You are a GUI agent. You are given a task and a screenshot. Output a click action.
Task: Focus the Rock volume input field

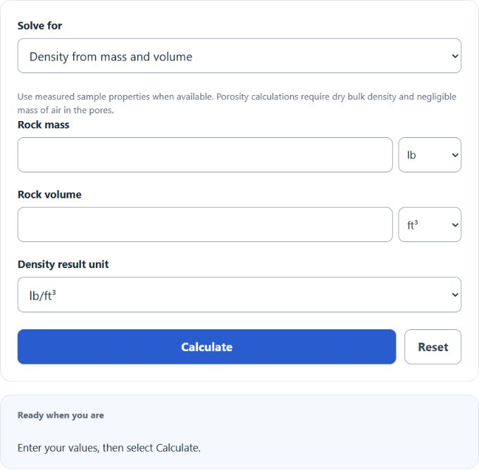[x=205, y=224]
